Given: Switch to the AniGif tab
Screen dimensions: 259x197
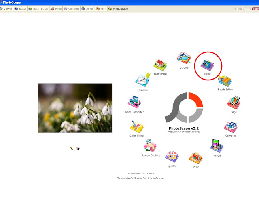Looking at the screenshot, I should pos(87,9).
